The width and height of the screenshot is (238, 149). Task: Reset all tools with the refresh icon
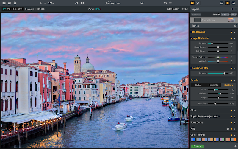point(235,26)
